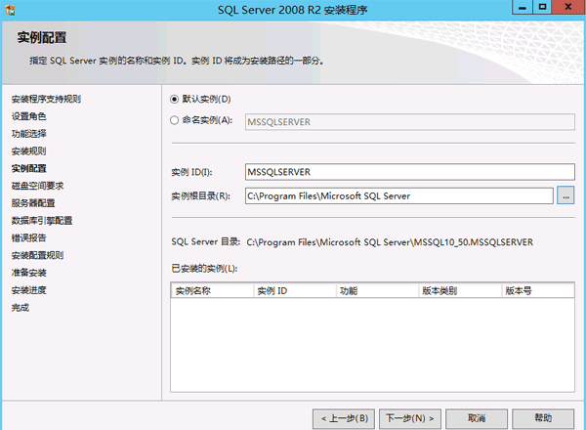Click the 已安装的实例(L) label
The width and height of the screenshot is (586, 430).
tap(204, 269)
